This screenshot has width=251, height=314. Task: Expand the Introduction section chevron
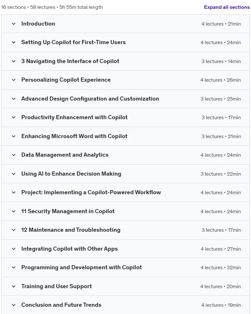(x=14, y=24)
